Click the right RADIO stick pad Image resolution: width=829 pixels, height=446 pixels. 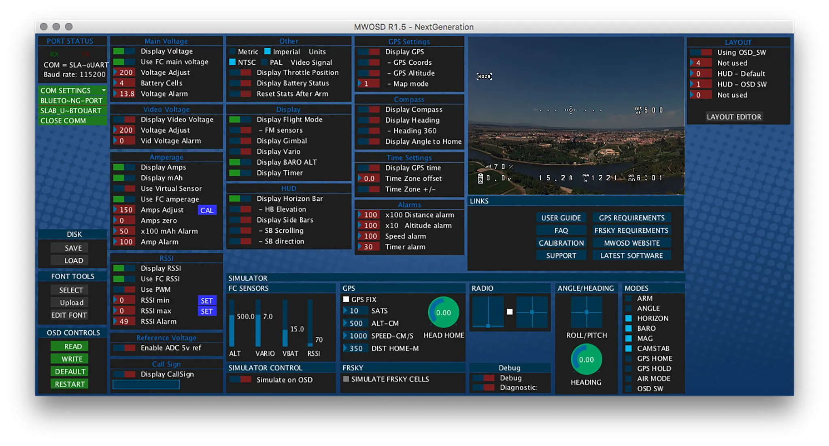pos(531,312)
